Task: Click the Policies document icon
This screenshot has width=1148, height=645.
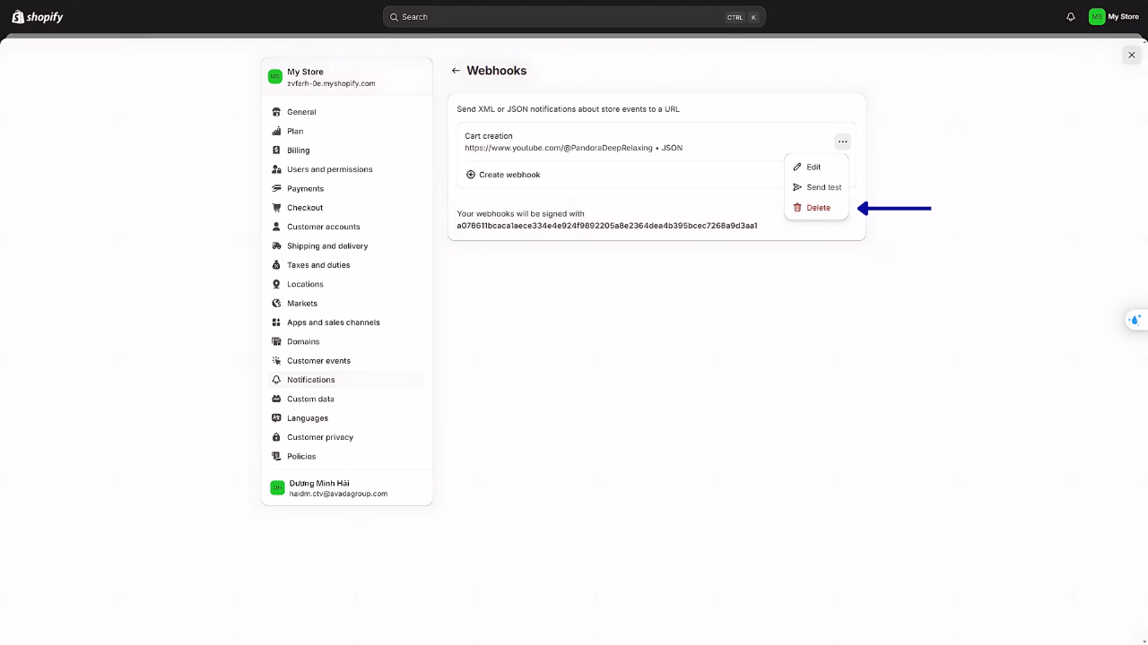Action: pyautogui.click(x=276, y=456)
